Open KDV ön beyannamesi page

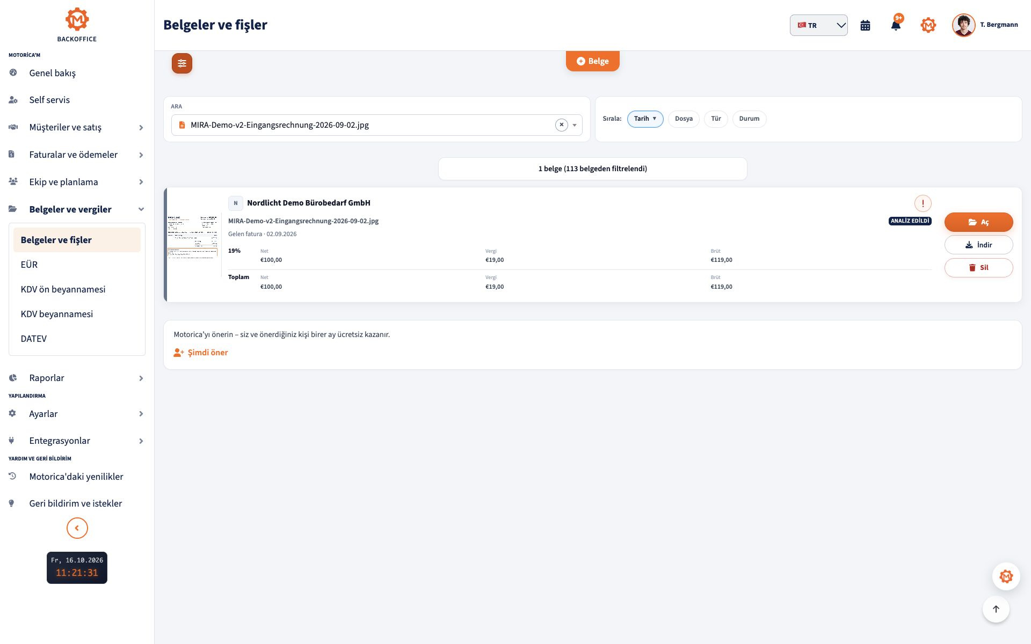(x=77, y=289)
